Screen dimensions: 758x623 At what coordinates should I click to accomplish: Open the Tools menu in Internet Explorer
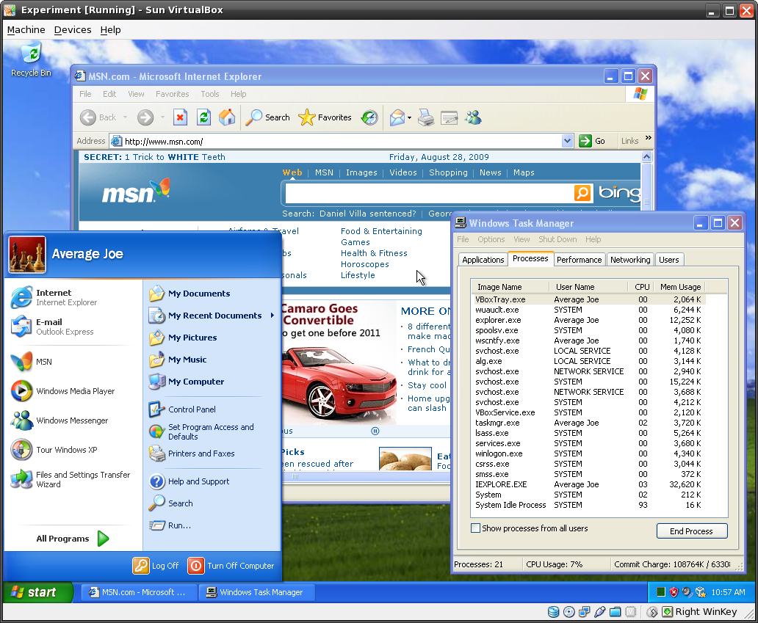tap(210, 94)
